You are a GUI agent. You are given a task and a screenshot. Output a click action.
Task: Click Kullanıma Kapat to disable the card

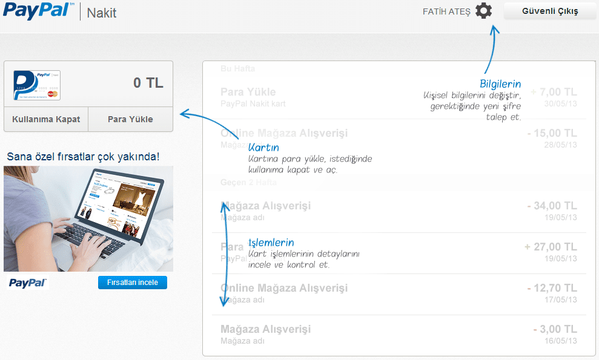pos(46,119)
